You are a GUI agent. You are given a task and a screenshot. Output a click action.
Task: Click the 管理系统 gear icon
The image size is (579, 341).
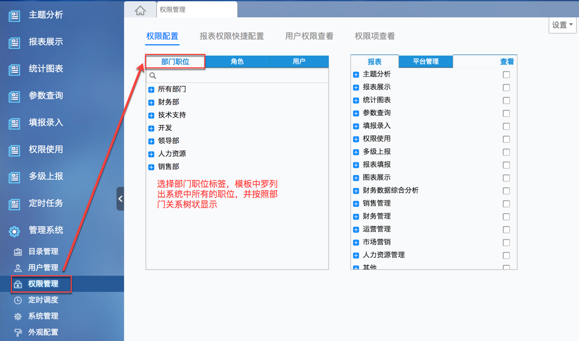14,232
